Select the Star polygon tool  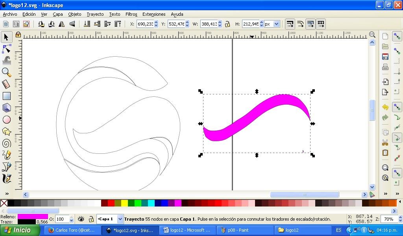6,131
